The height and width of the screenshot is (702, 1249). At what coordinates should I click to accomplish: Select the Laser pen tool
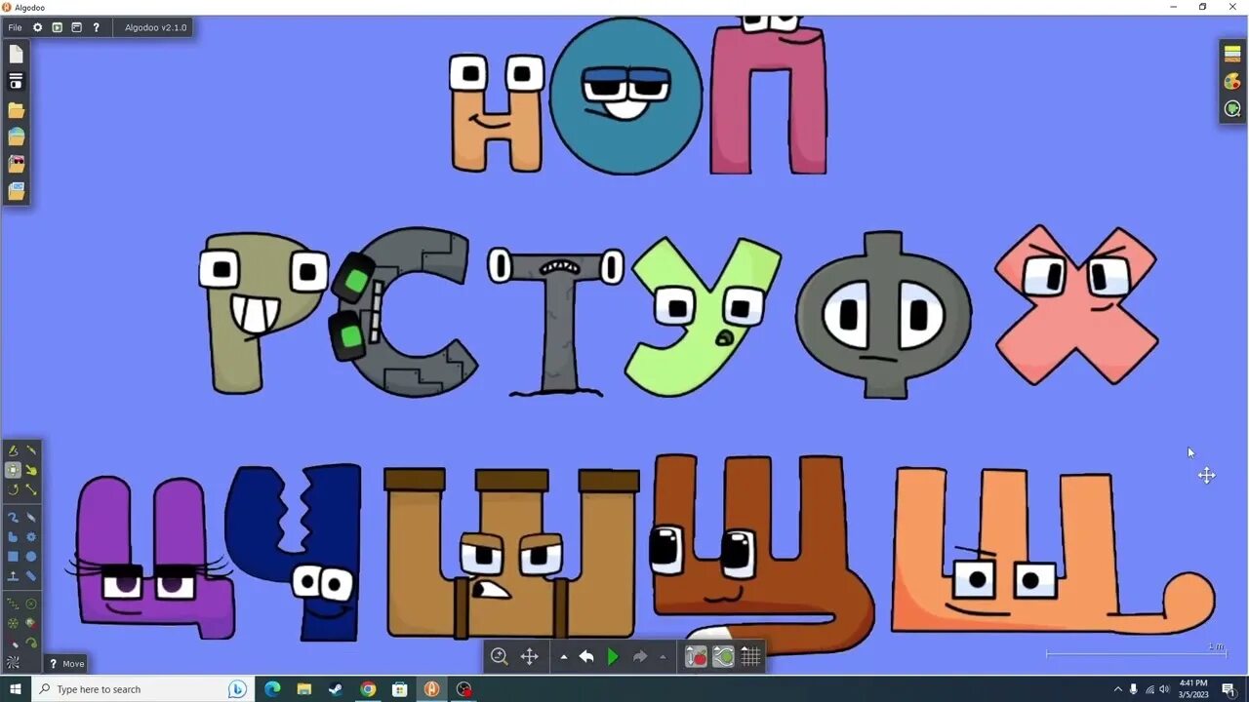(x=13, y=643)
